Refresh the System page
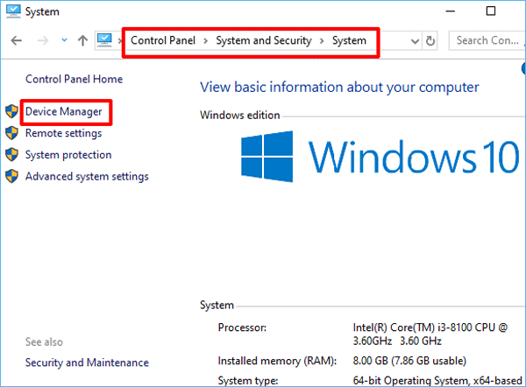 pos(430,41)
